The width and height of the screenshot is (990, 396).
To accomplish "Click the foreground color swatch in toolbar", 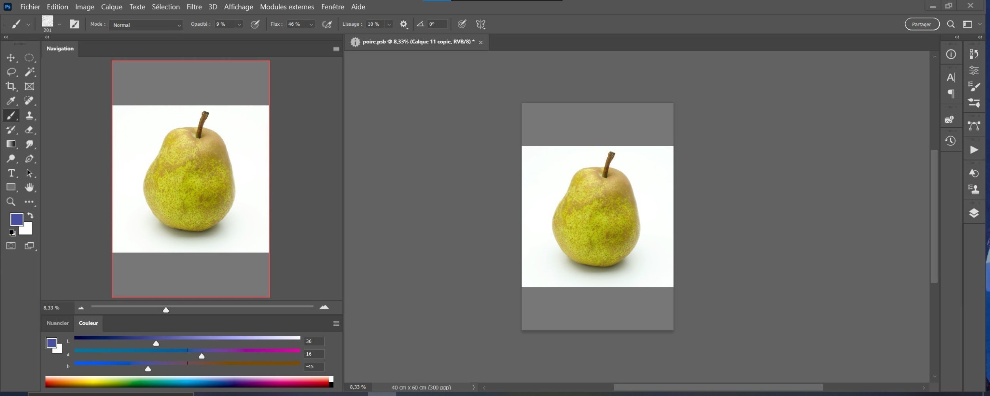I will click(x=16, y=219).
